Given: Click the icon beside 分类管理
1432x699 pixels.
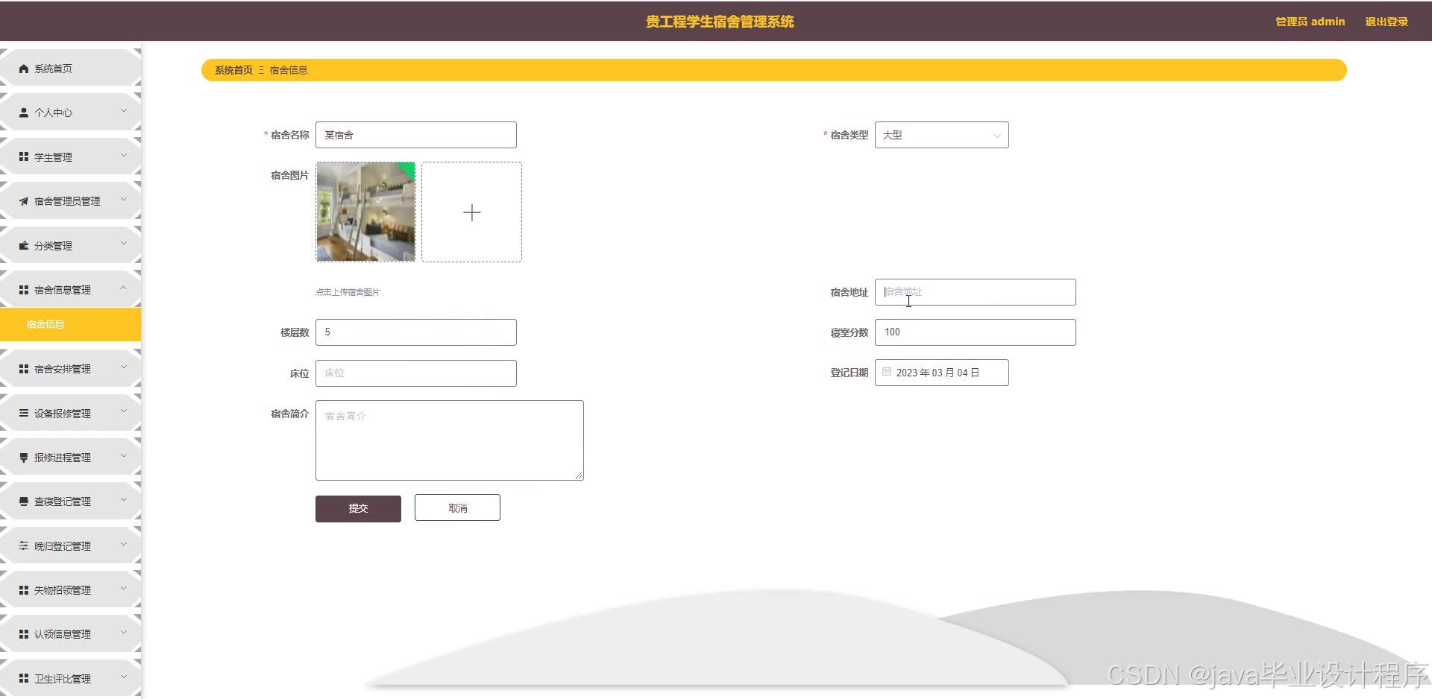Looking at the screenshot, I should click(x=24, y=246).
